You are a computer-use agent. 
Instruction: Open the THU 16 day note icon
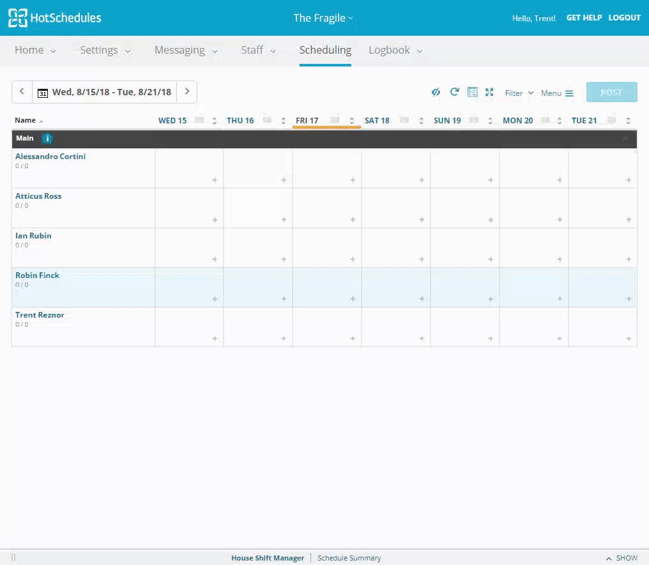(x=268, y=120)
